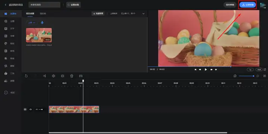The image size is (268, 134).
Task: Open the 16:9 aspect ratio selector
Action: (x=259, y=69)
